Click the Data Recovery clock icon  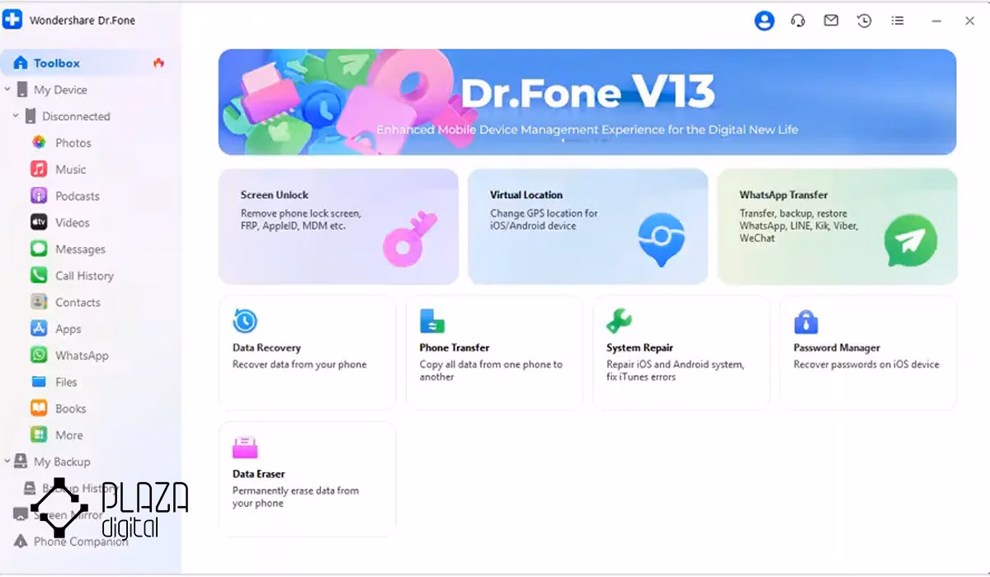[x=245, y=321]
